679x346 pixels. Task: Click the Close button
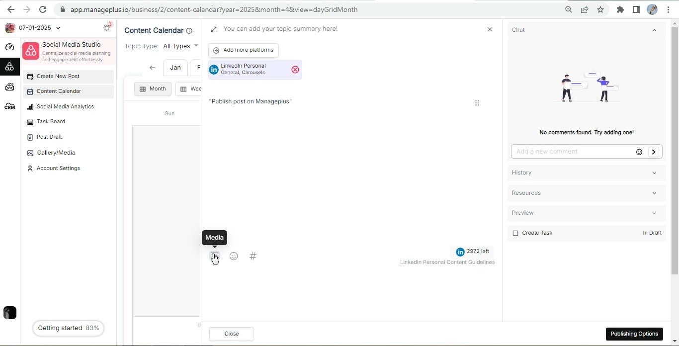[x=232, y=334]
